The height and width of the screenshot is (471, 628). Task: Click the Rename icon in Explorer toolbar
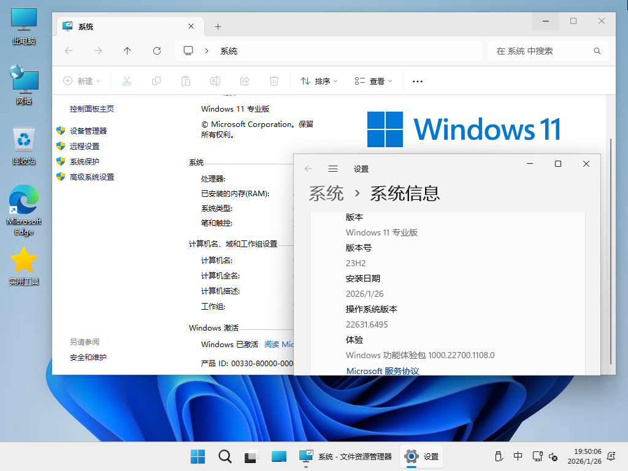click(215, 80)
